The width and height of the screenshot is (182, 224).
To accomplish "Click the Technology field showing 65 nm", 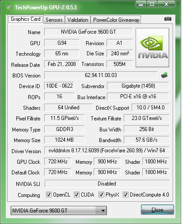I will coord(62,54).
